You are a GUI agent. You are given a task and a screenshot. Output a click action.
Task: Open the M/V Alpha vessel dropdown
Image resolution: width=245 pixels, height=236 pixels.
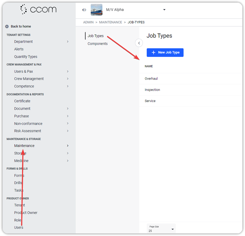(164, 10)
